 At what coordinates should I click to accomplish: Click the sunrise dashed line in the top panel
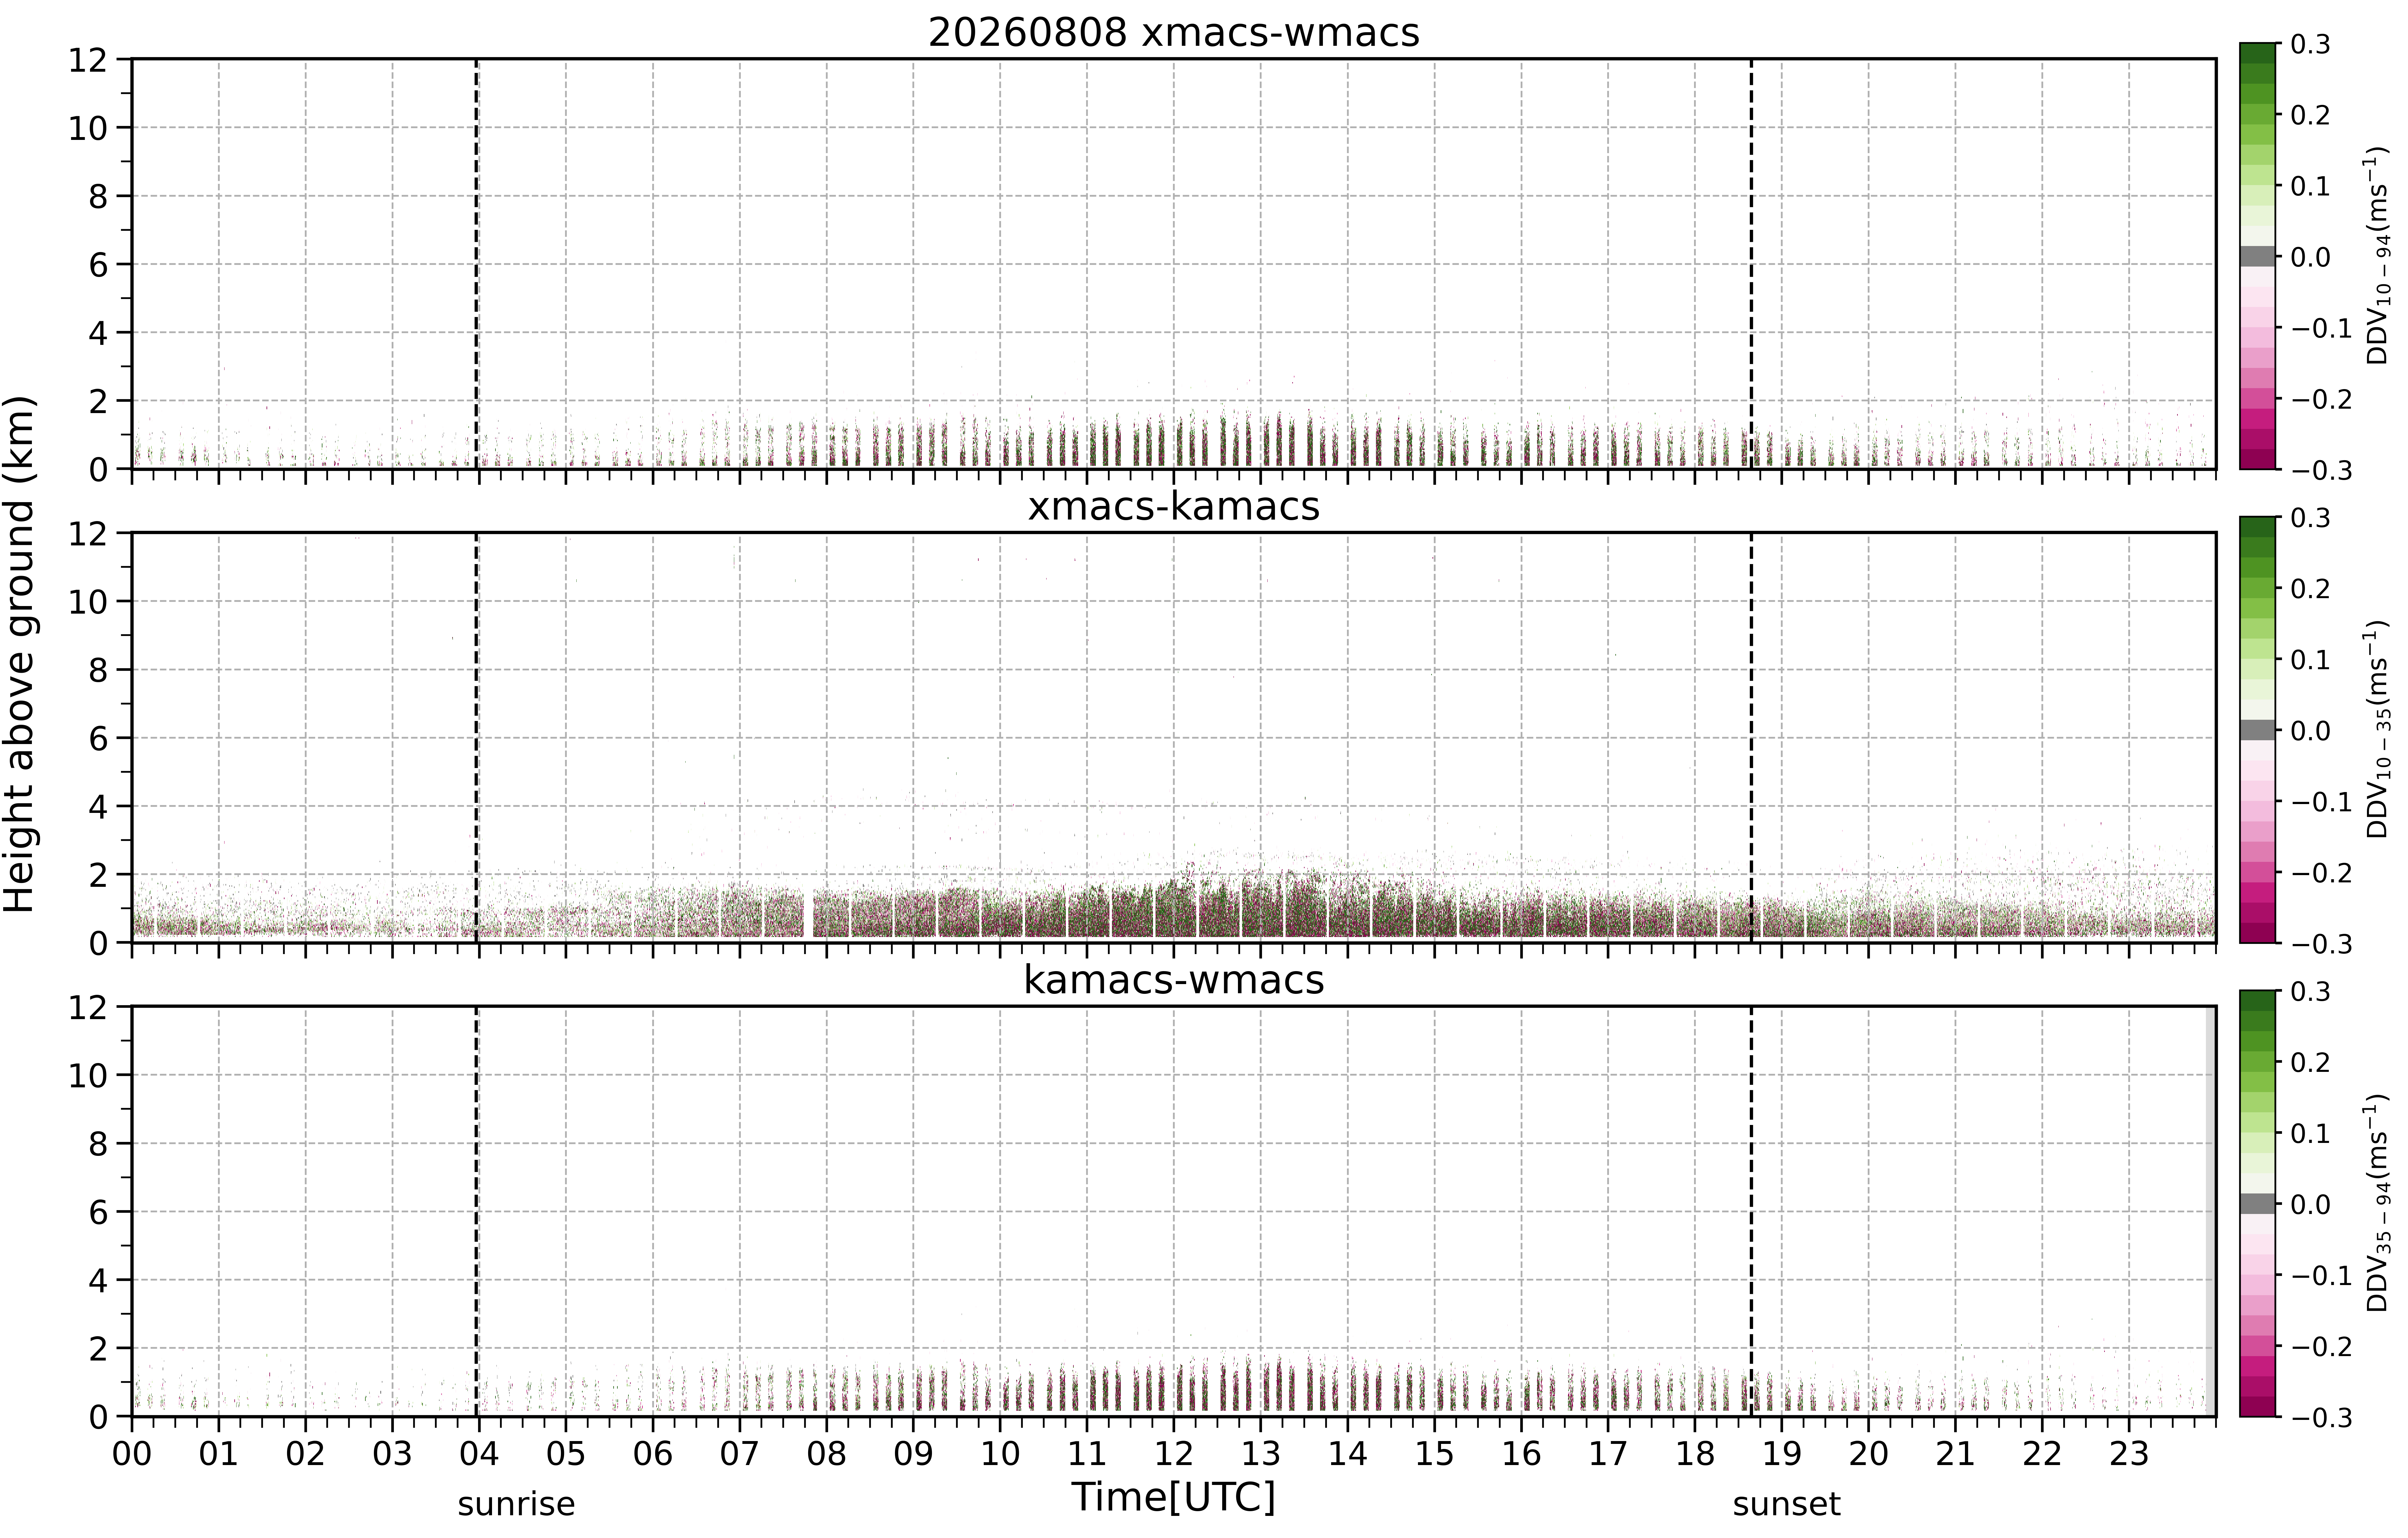(476, 264)
